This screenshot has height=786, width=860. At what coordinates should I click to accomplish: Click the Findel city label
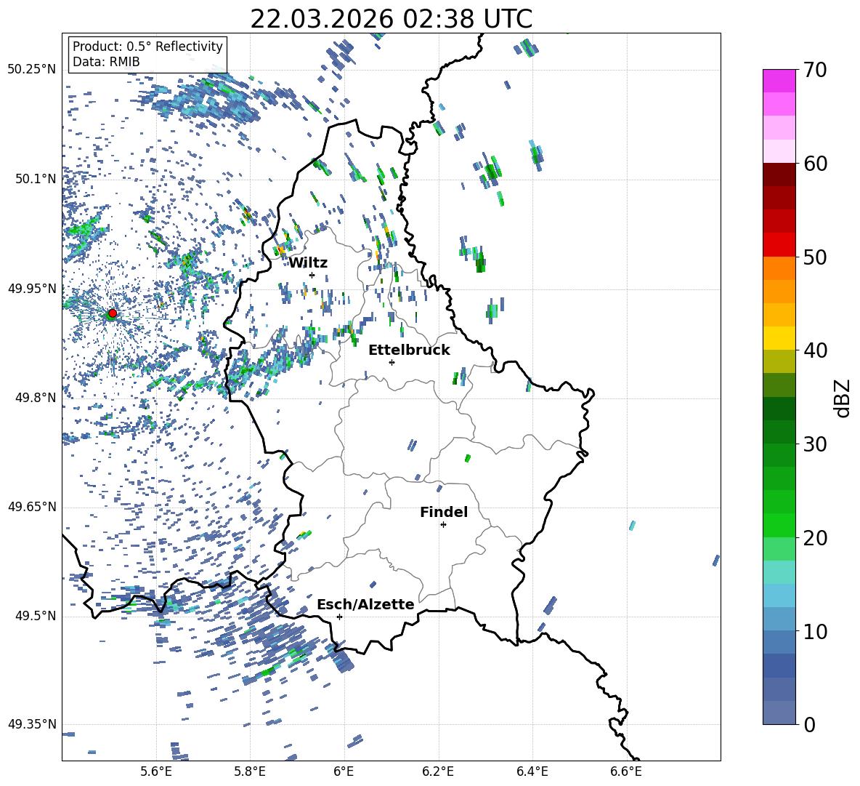pyautogui.click(x=444, y=512)
